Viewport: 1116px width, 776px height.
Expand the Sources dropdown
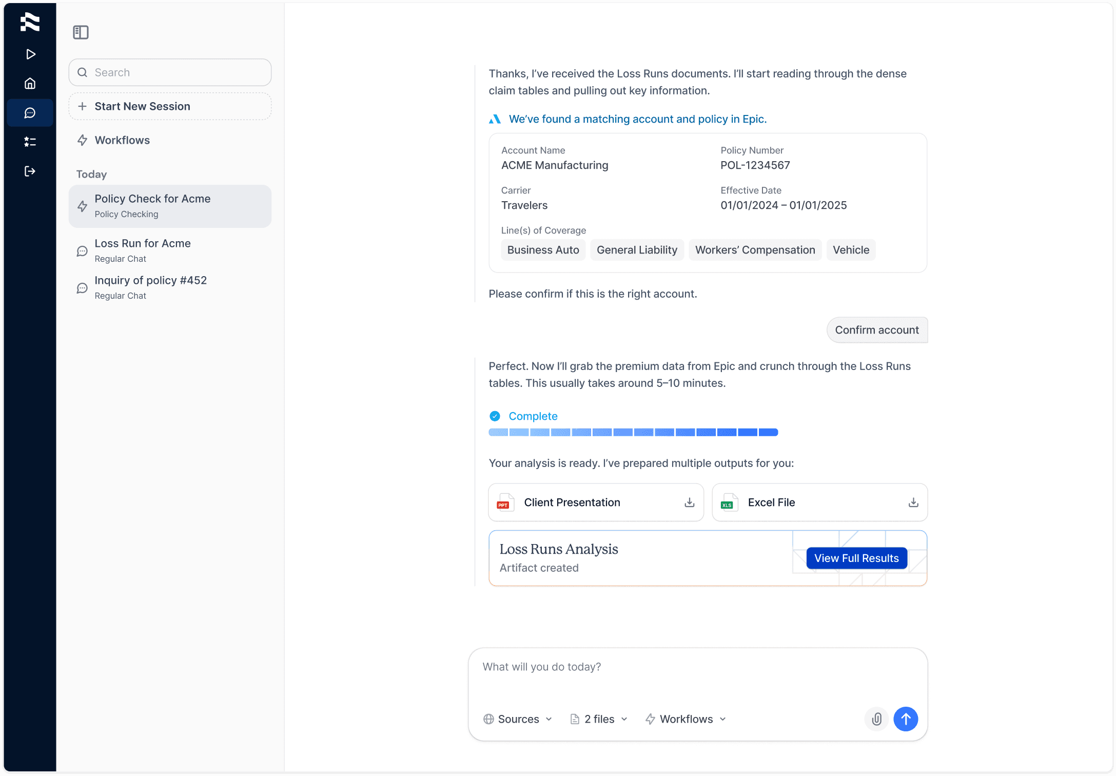[x=518, y=719]
